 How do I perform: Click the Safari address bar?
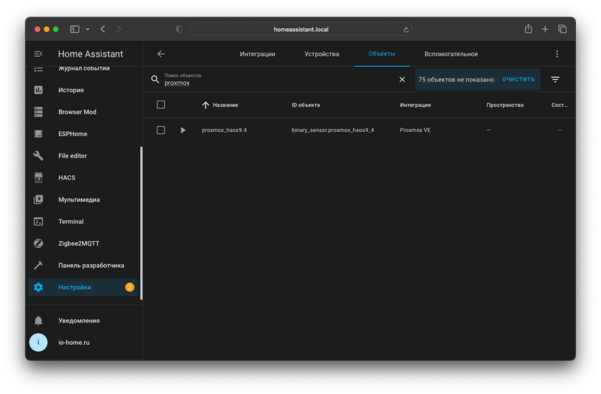[301, 29]
